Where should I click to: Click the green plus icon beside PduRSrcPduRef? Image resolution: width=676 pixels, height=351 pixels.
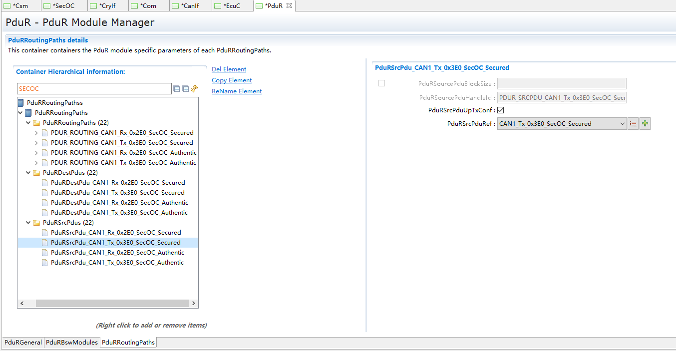(645, 124)
